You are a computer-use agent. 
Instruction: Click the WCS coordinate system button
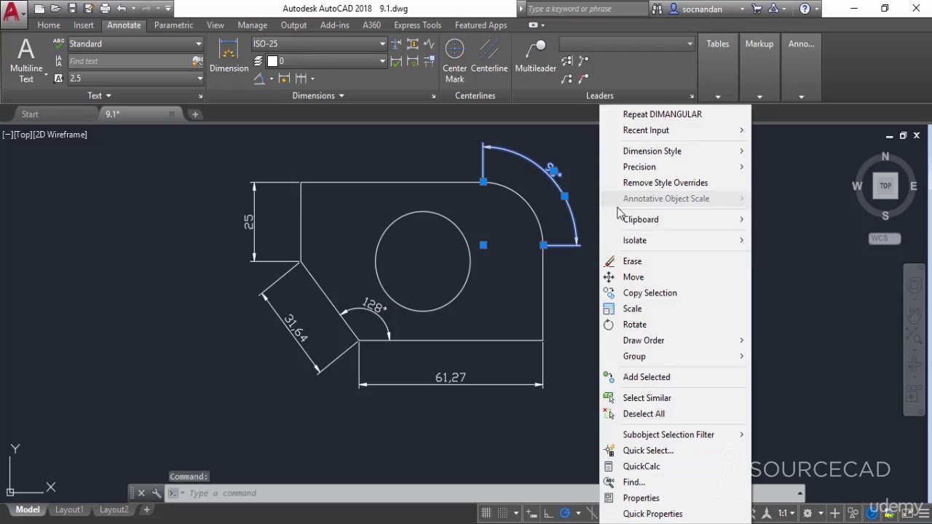[x=885, y=239]
